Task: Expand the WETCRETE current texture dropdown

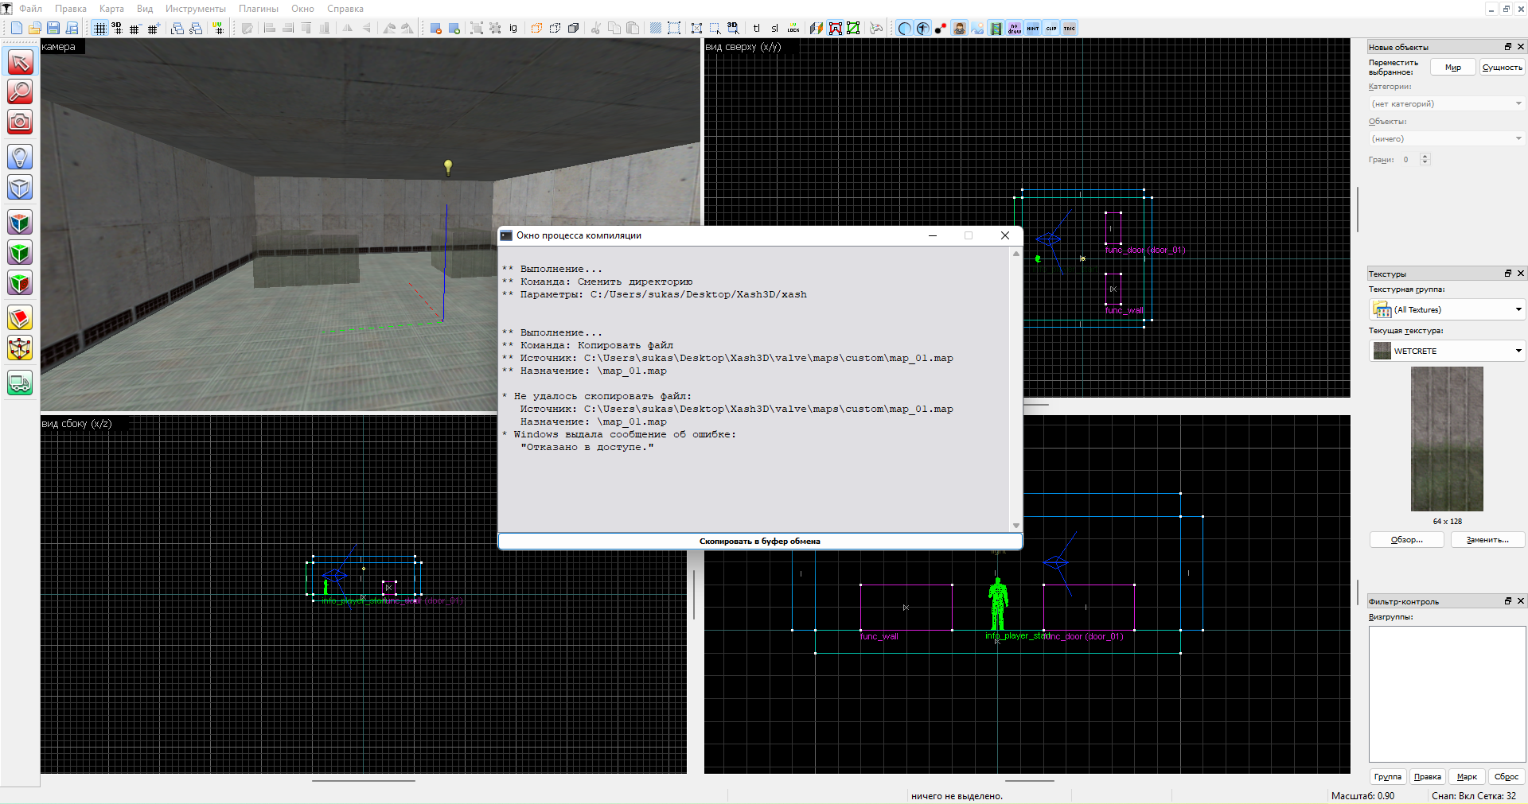Action: [1447, 351]
